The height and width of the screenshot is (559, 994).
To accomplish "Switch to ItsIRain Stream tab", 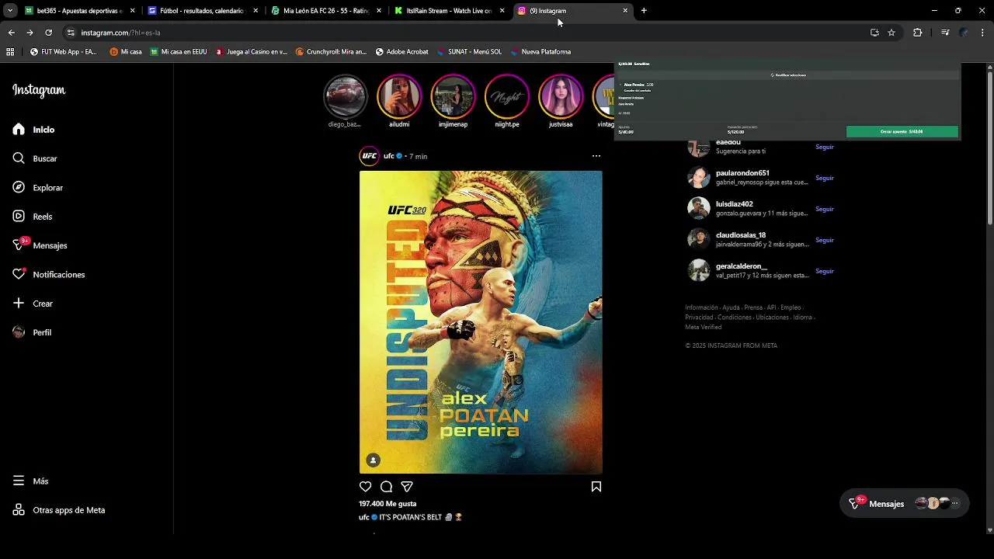I will pos(450,11).
